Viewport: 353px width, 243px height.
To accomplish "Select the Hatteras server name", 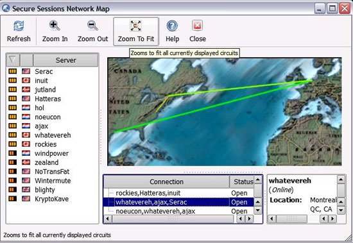I will [47, 99].
